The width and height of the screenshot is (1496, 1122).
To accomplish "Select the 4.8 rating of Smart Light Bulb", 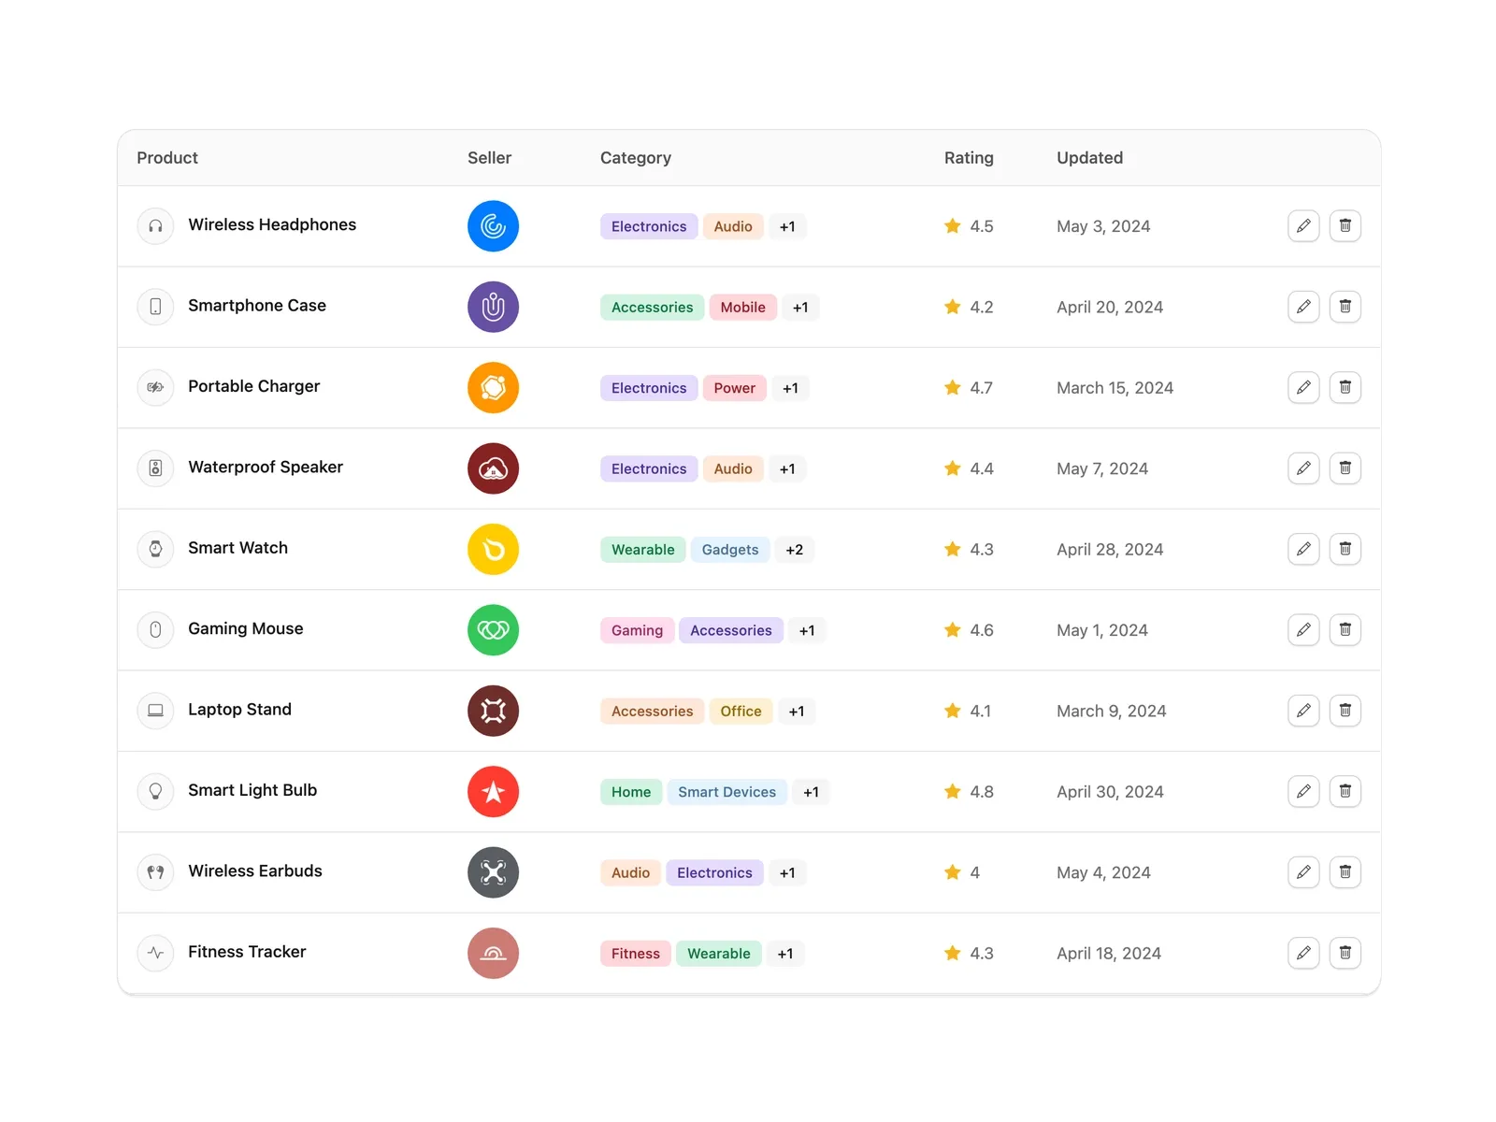I will pyautogui.click(x=981, y=792).
